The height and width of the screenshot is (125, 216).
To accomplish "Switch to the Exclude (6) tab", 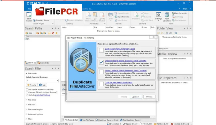I will point(43,63).
